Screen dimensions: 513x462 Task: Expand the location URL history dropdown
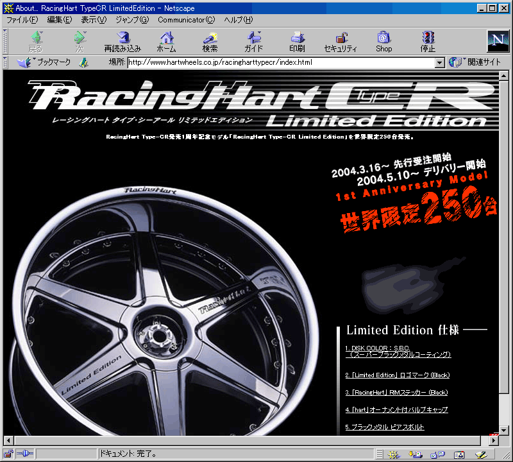440,62
